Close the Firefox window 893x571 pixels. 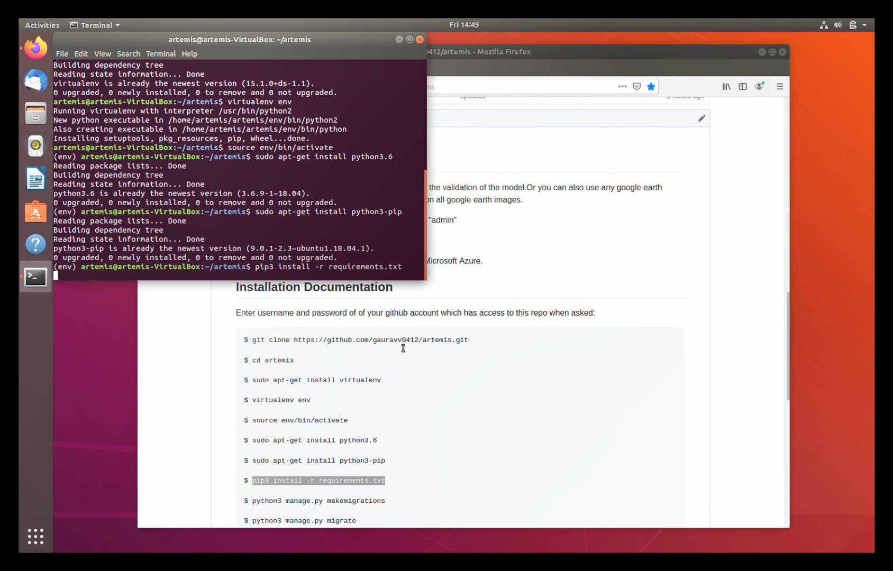tap(782, 52)
